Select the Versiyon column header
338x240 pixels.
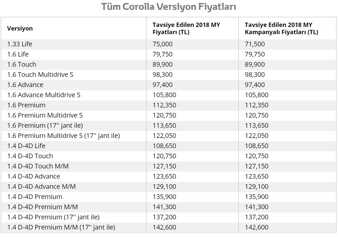pos(20,28)
